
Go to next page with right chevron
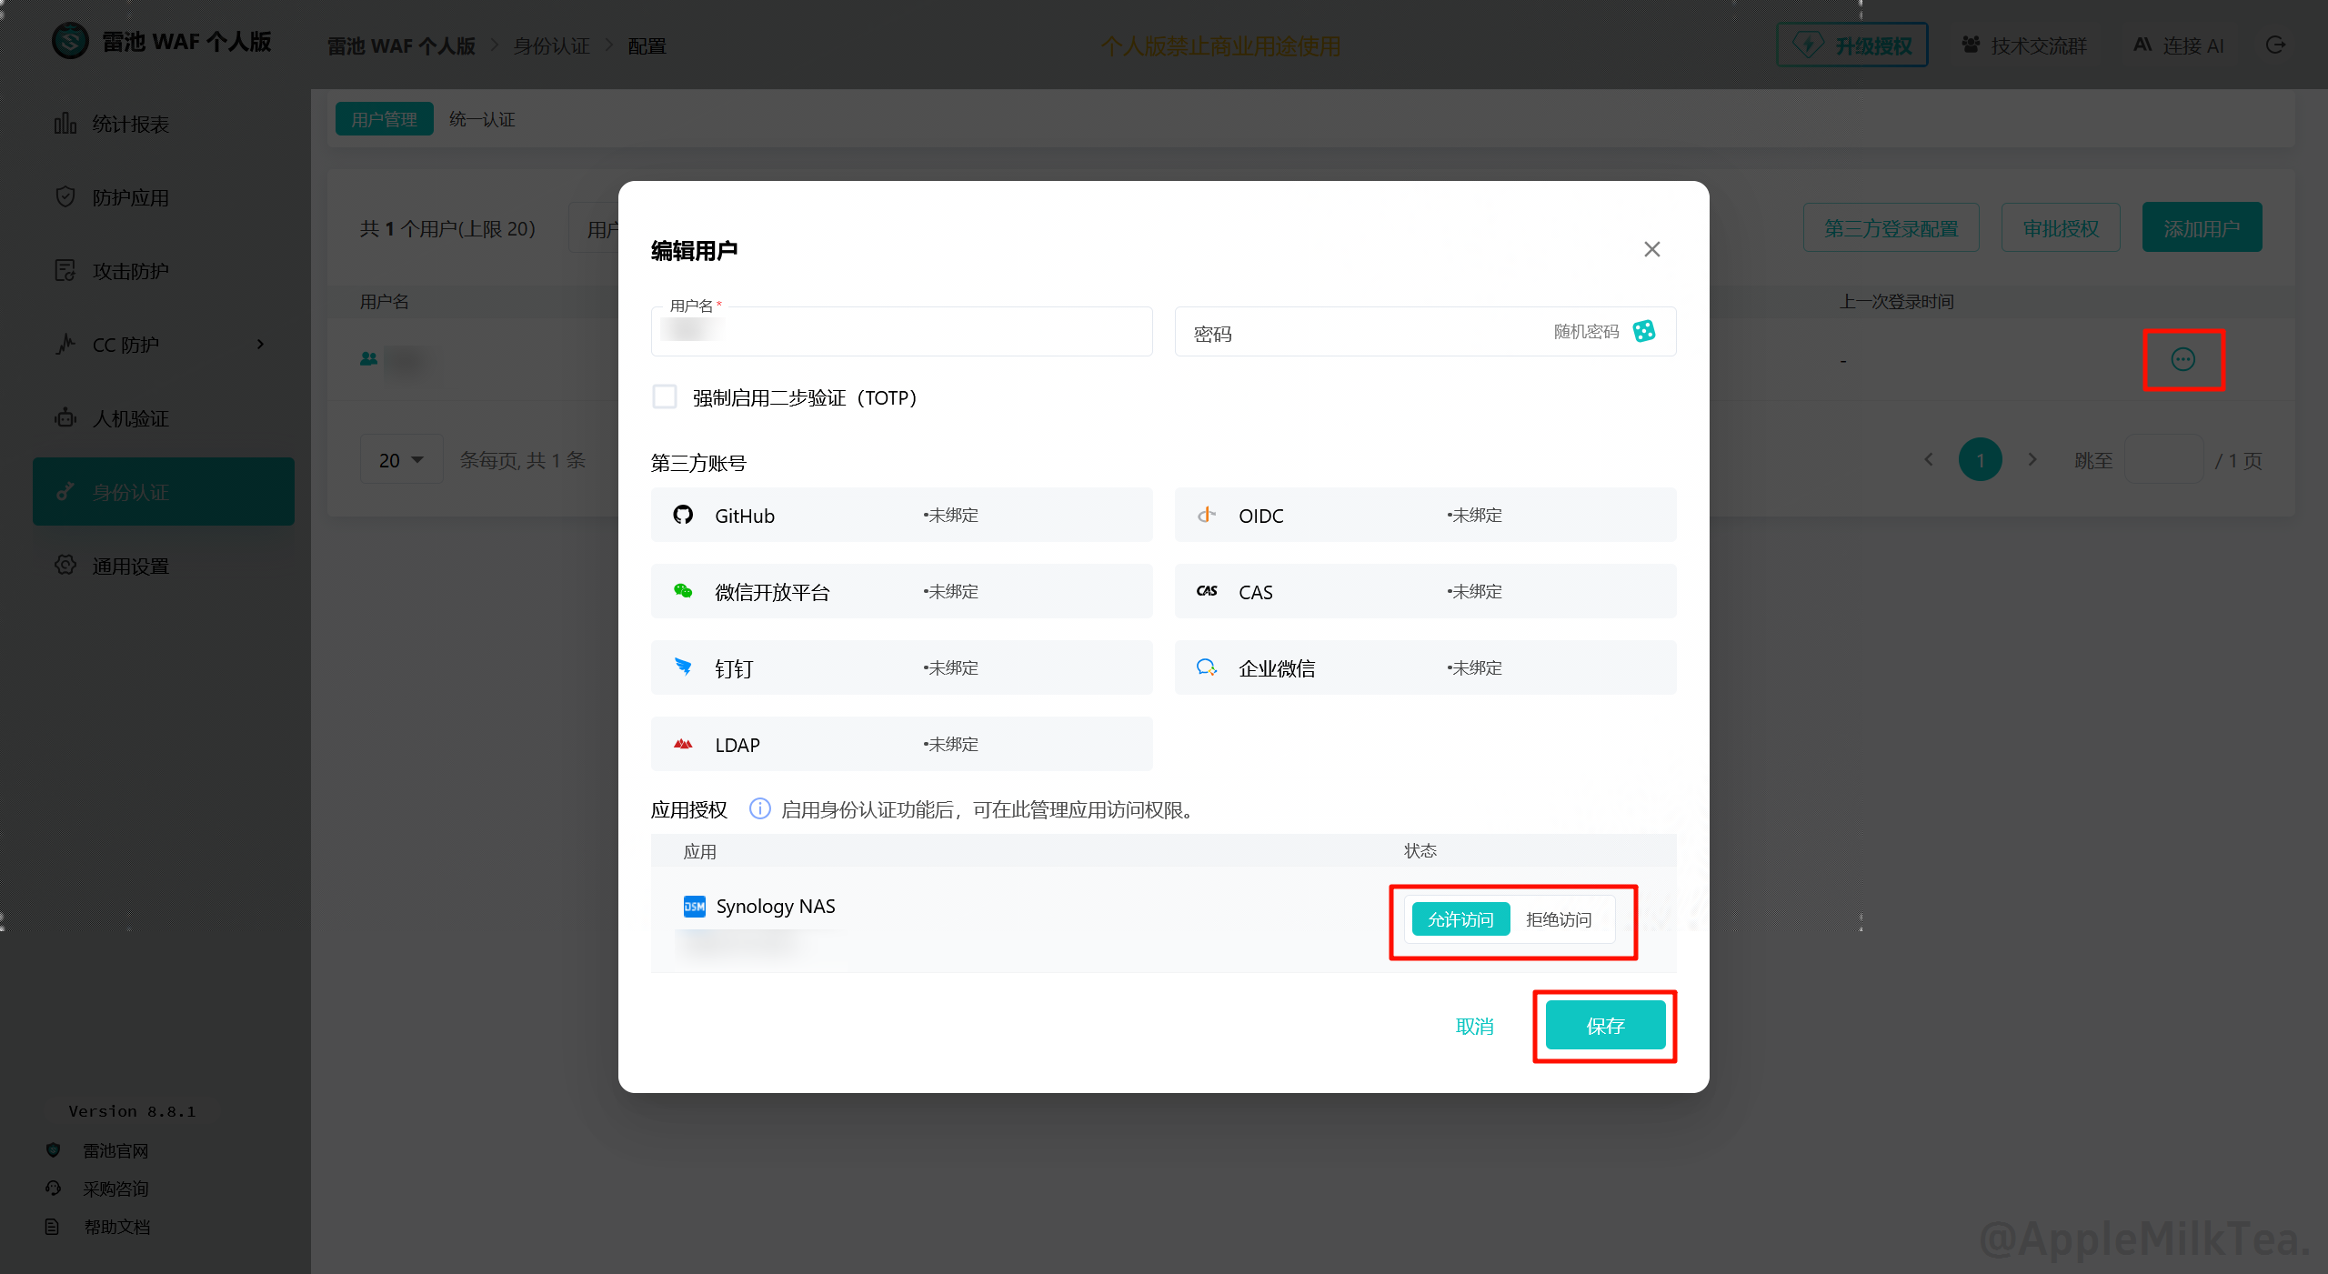2032,460
